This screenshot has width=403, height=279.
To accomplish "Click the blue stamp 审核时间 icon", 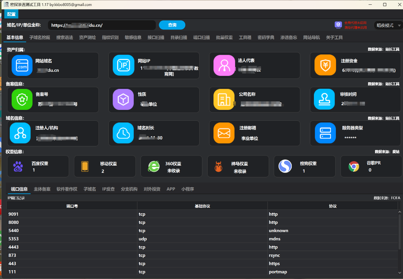I will coord(324,100).
